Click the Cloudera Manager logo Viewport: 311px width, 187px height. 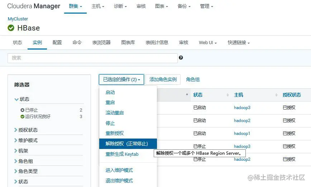pos(34,6)
